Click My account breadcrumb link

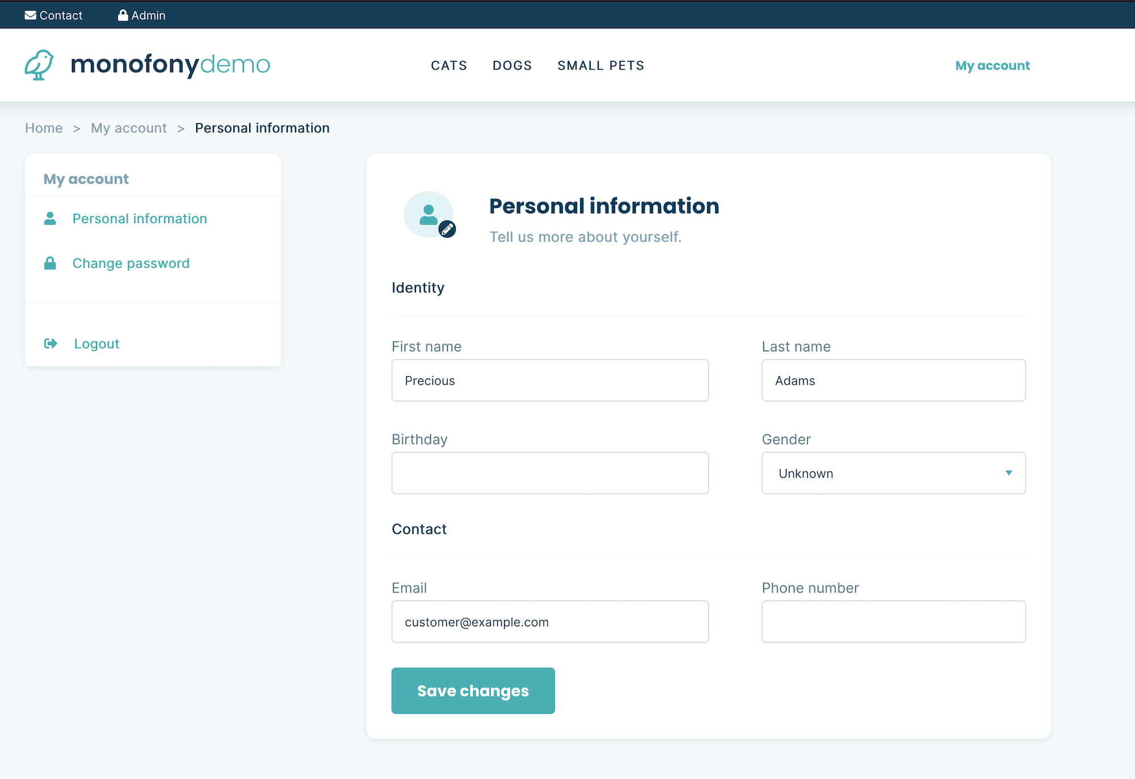[x=129, y=128]
